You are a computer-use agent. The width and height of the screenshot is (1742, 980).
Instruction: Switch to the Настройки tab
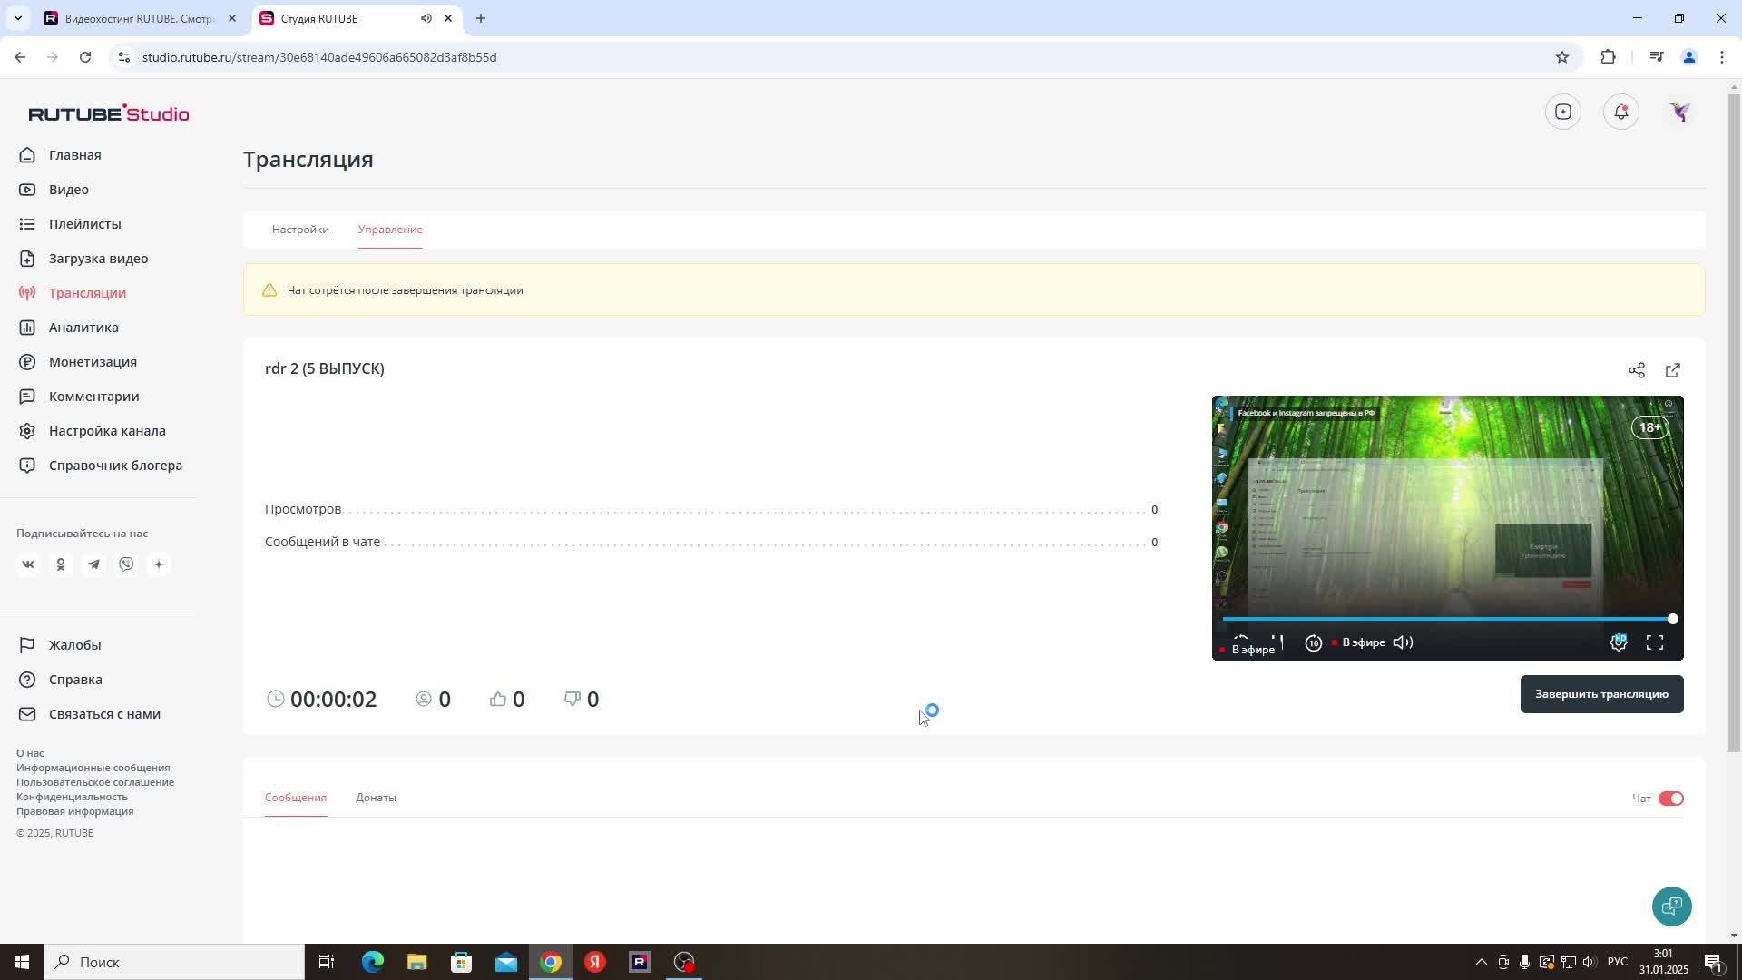[x=300, y=230]
